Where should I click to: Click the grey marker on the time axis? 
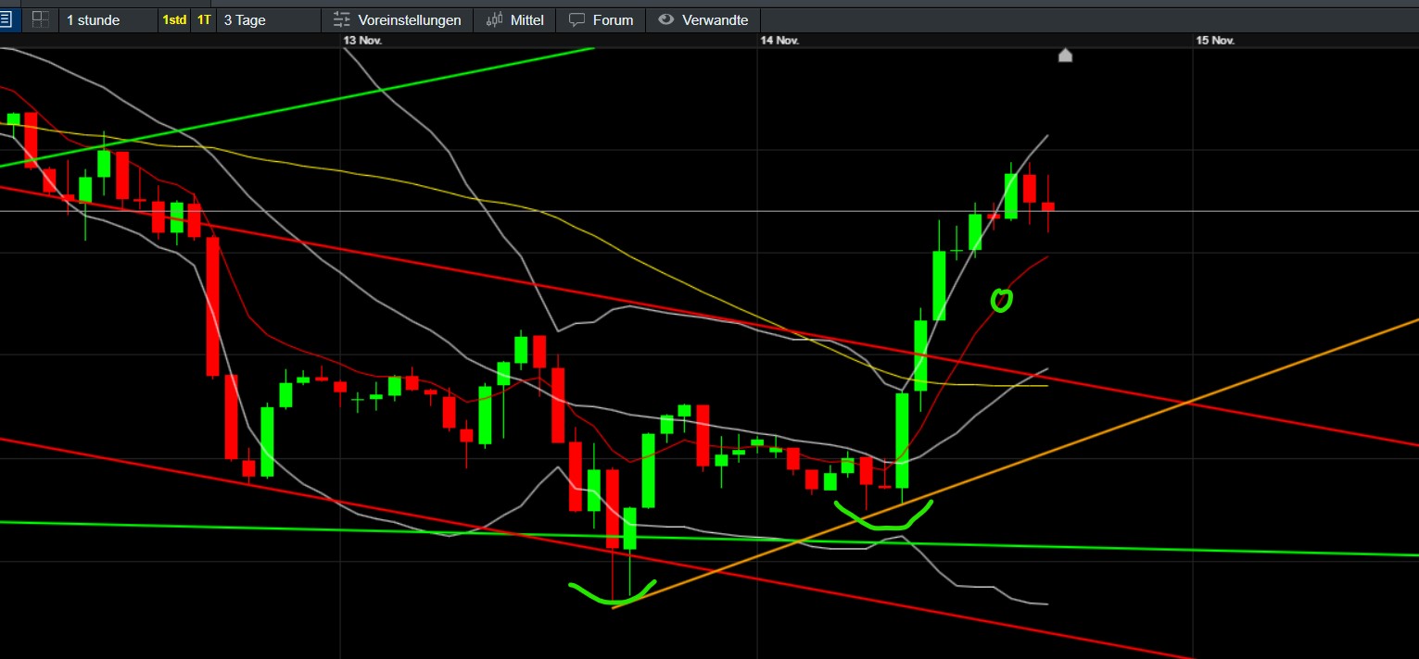point(1065,56)
